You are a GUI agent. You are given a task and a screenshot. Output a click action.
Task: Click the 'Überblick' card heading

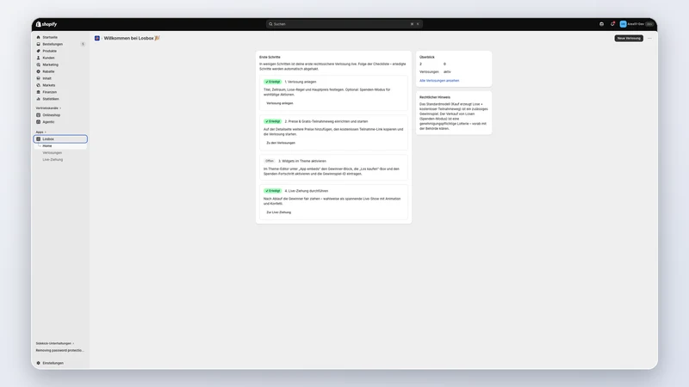tap(427, 57)
